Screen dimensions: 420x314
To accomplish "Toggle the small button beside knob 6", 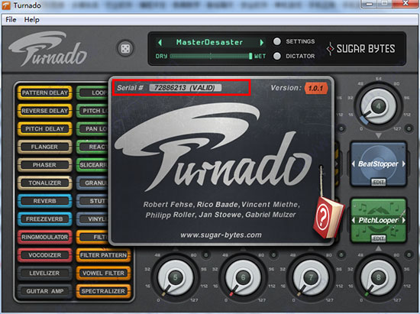I will coord(273,254).
